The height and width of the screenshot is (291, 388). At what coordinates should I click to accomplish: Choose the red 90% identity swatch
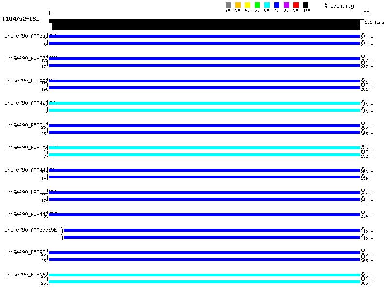pos(296,5)
